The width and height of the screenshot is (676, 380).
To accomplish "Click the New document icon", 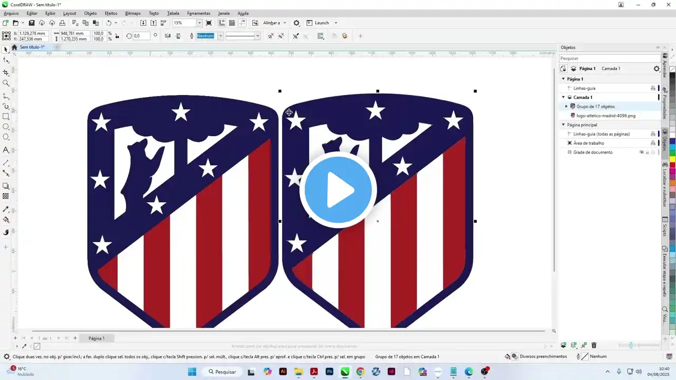I will click(5, 23).
